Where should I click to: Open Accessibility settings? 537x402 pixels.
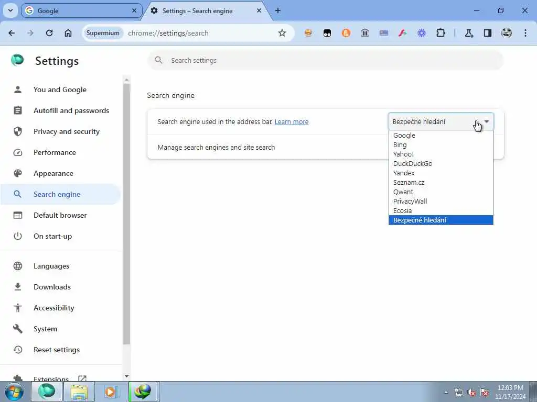pos(60,308)
